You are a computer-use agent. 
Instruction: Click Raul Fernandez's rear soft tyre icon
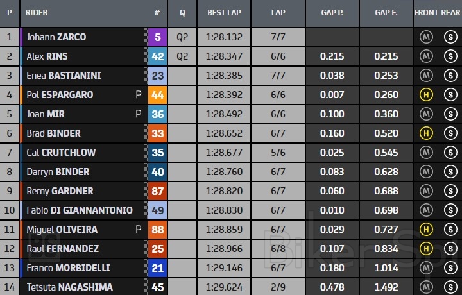pyautogui.click(x=450, y=249)
